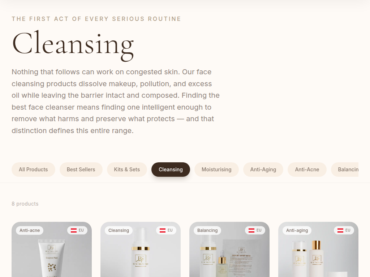Click the active Cleansing filter pill
Screen dimensions: 370x277
(x=171, y=170)
